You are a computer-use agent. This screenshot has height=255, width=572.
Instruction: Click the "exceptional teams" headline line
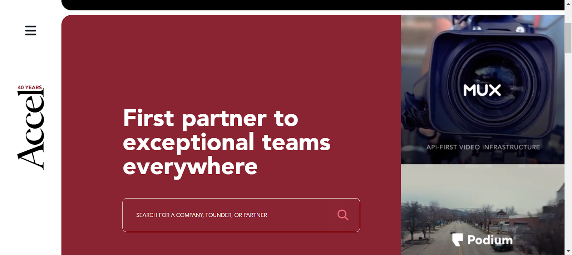click(x=227, y=142)
